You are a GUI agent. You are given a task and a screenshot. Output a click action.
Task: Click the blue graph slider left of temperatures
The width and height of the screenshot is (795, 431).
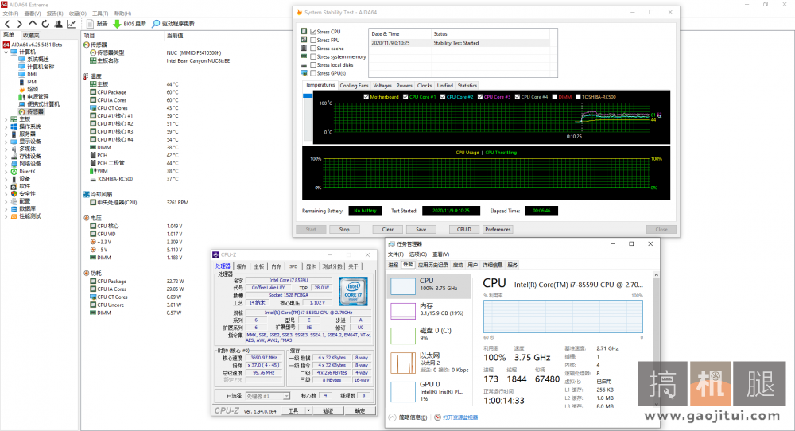click(307, 96)
